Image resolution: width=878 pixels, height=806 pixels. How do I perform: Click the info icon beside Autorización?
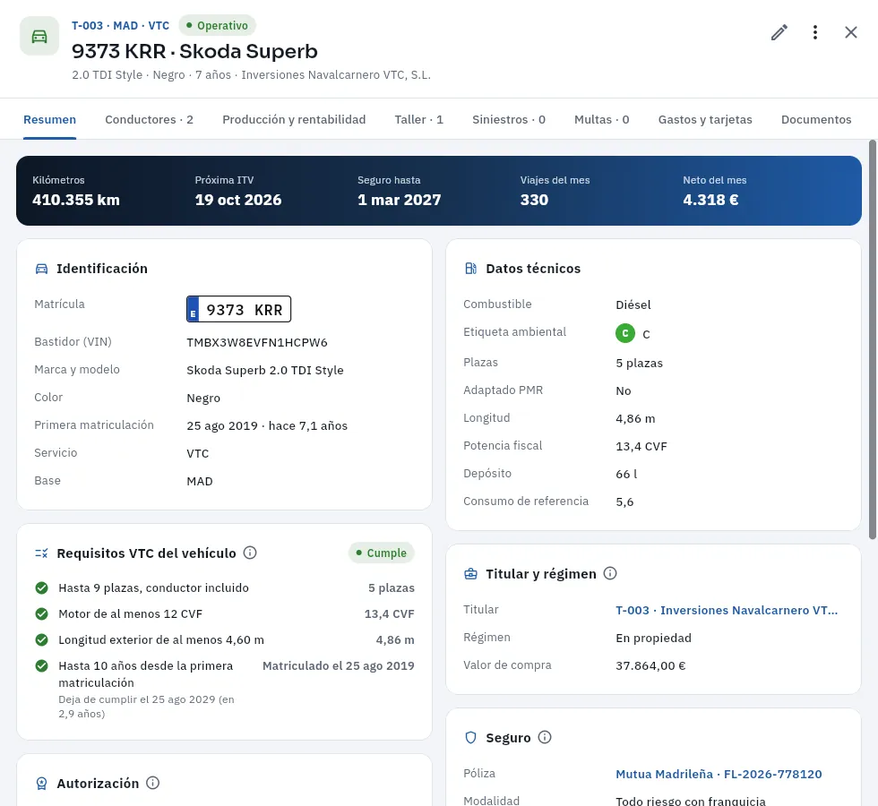[x=153, y=783]
